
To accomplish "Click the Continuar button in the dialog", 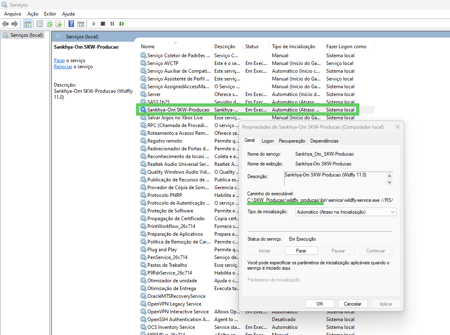I will (x=375, y=250).
